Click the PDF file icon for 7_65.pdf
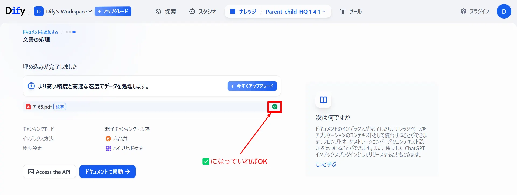 pos(28,107)
